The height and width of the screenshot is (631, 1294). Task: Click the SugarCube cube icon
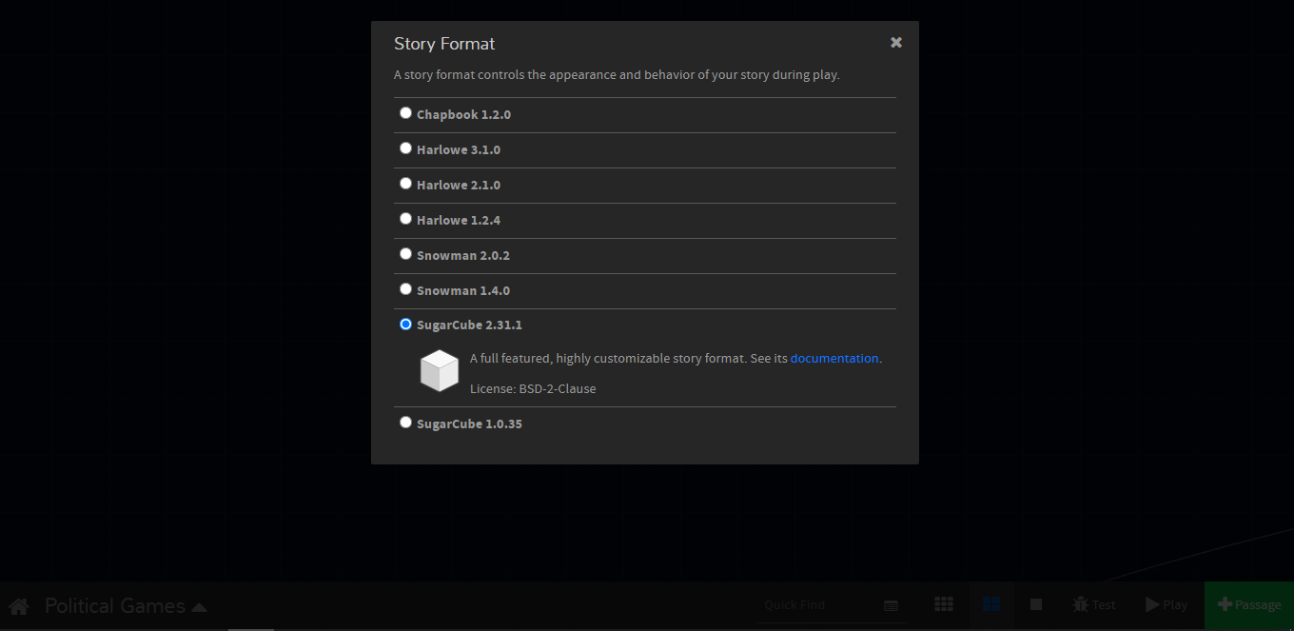coord(440,371)
